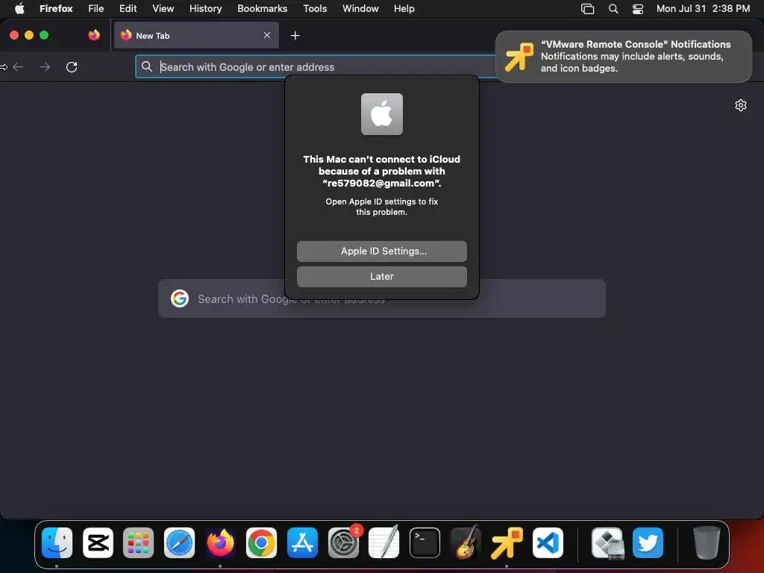Click the Apple ID Settings button
The height and width of the screenshot is (573, 764).
pos(381,251)
